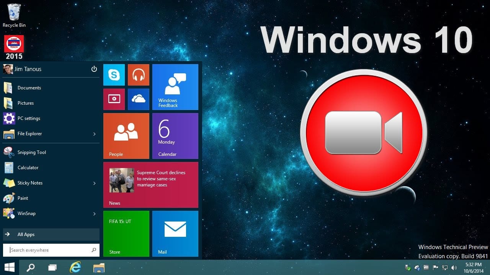Open the OneDrive cloud tile
This screenshot has width=490, height=275.
(x=139, y=99)
